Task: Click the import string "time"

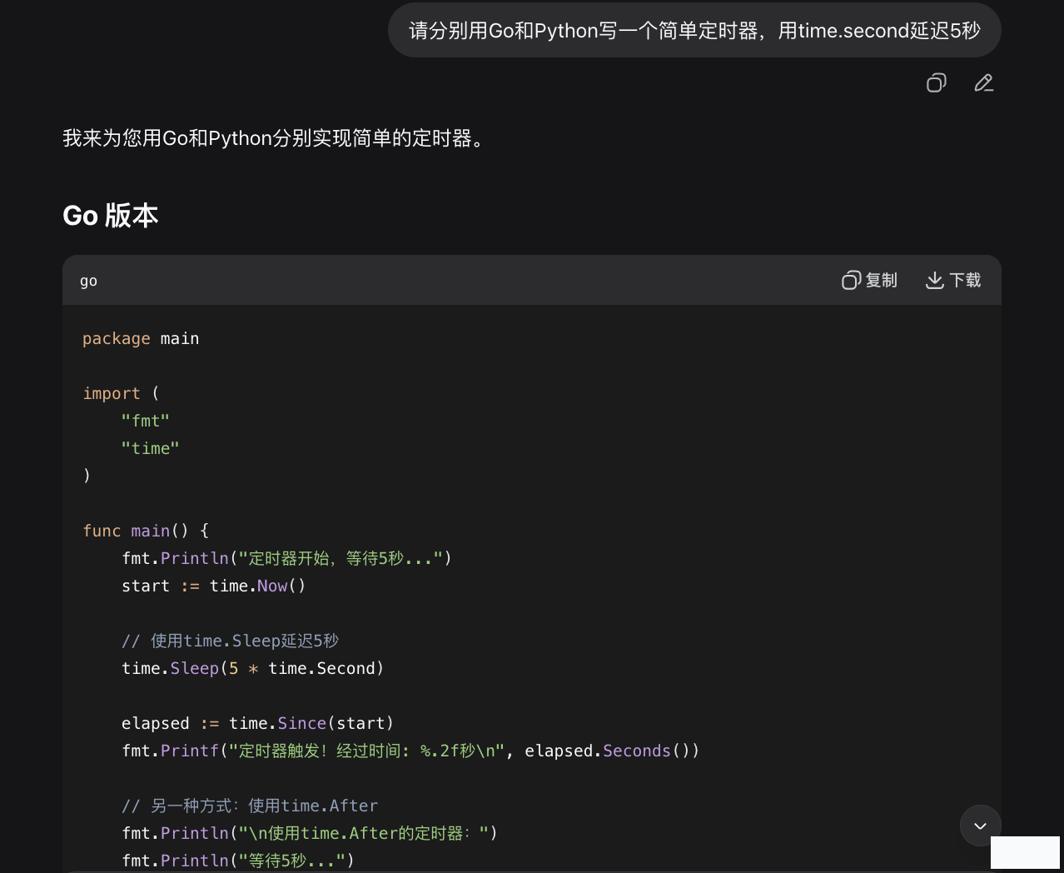Action: click(x=151, y=448)
